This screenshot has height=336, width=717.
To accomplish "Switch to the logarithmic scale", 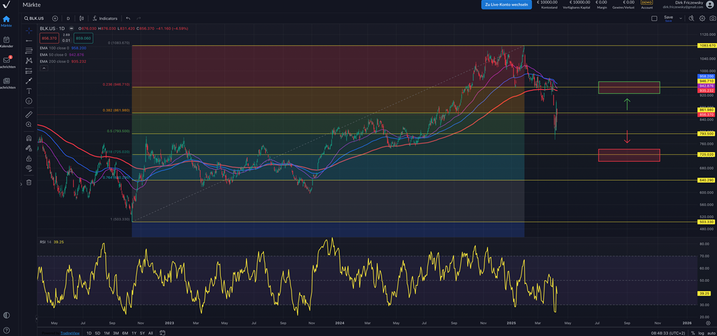I will pos(701,333).
